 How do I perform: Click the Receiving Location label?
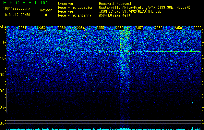pos(76,7)
